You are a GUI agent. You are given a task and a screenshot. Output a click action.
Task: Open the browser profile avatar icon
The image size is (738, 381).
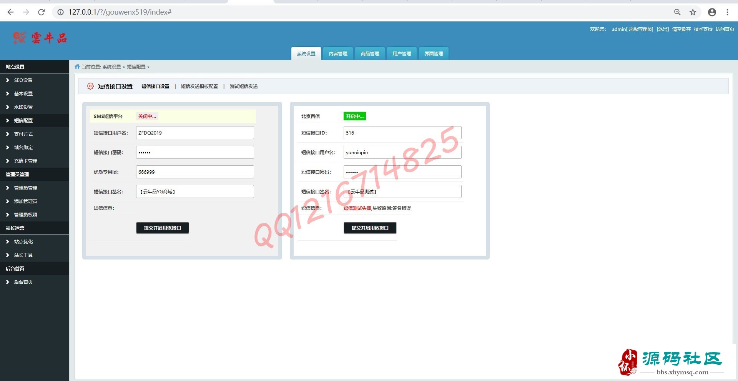[712, 12]
